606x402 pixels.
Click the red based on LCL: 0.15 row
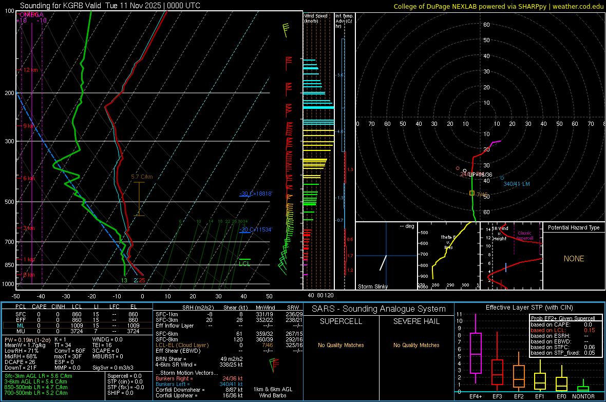563,330
